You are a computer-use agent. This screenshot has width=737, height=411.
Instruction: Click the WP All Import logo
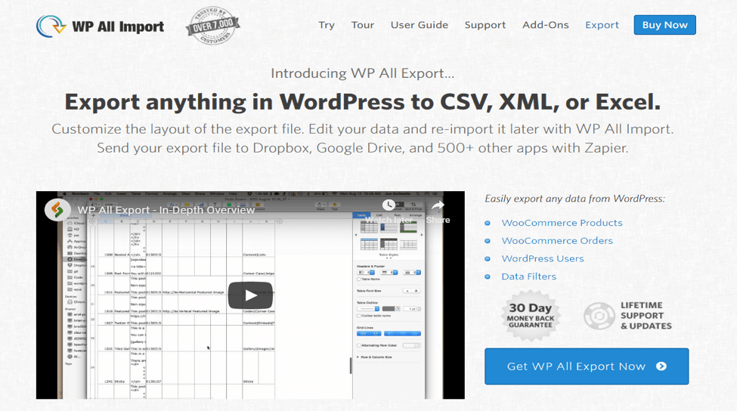point(100,26)
